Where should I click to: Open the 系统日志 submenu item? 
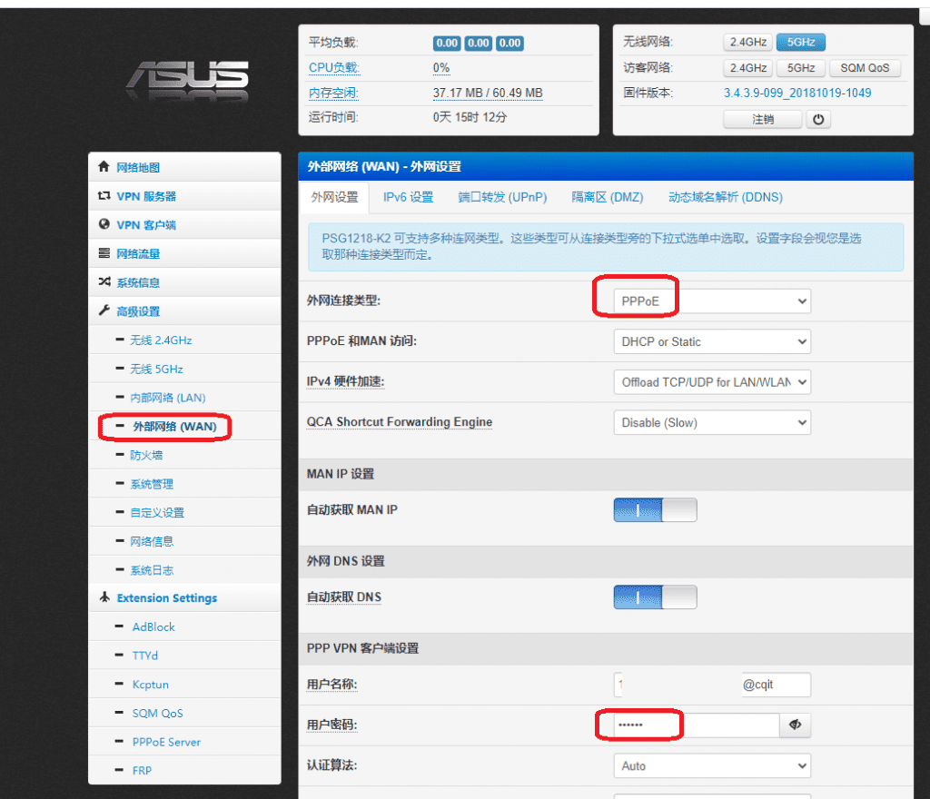(184, 569)
